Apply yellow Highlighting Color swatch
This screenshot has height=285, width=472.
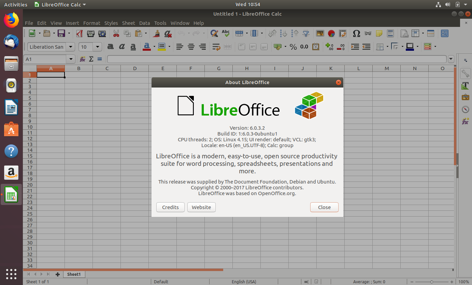point(162,47)
